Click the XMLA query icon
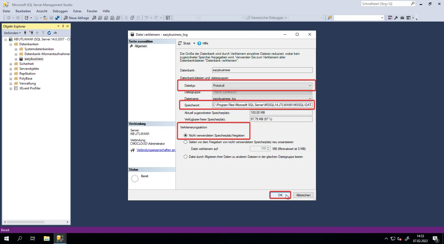444x244 pixels. point(112,18)
